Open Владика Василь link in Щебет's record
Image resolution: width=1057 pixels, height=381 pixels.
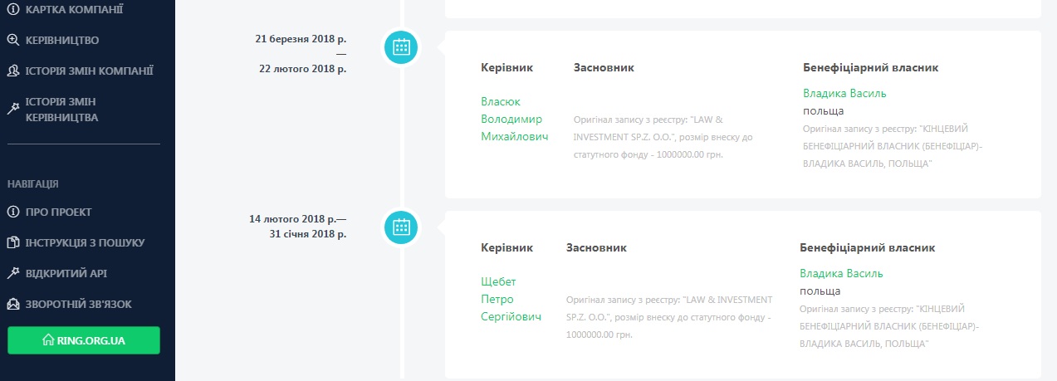click(841, 273)
